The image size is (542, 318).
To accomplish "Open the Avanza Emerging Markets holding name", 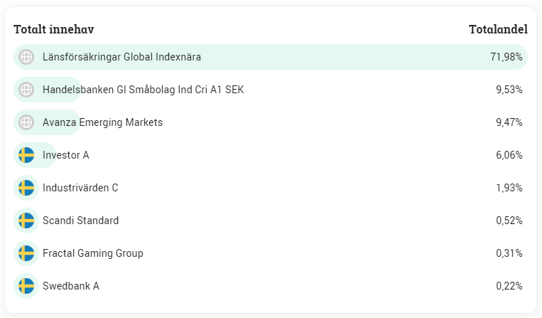I will click(x=102, y=122).
